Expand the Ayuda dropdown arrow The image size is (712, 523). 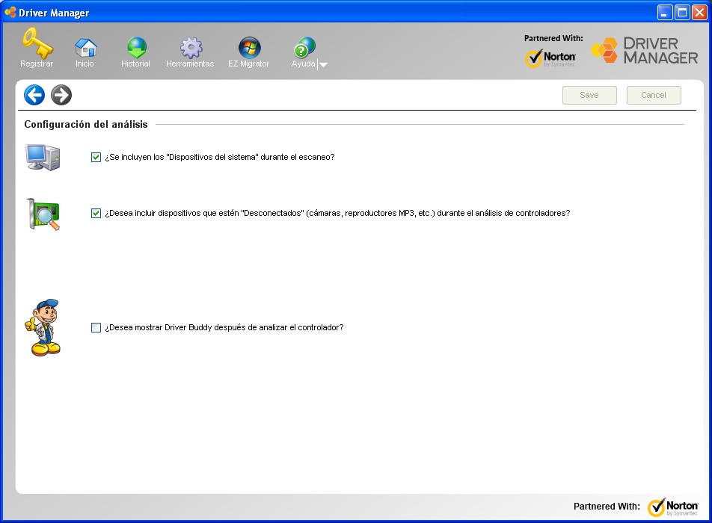323,64
